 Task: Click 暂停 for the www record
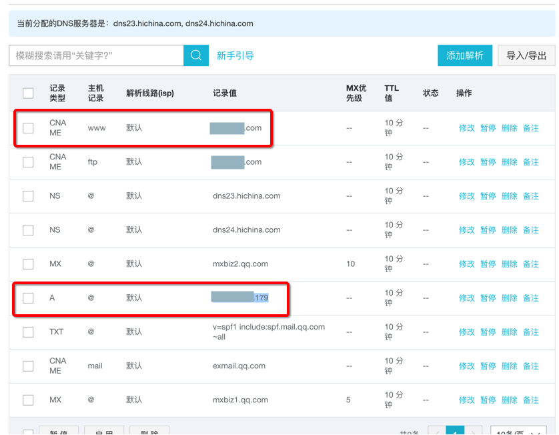[x=488, y=128]
